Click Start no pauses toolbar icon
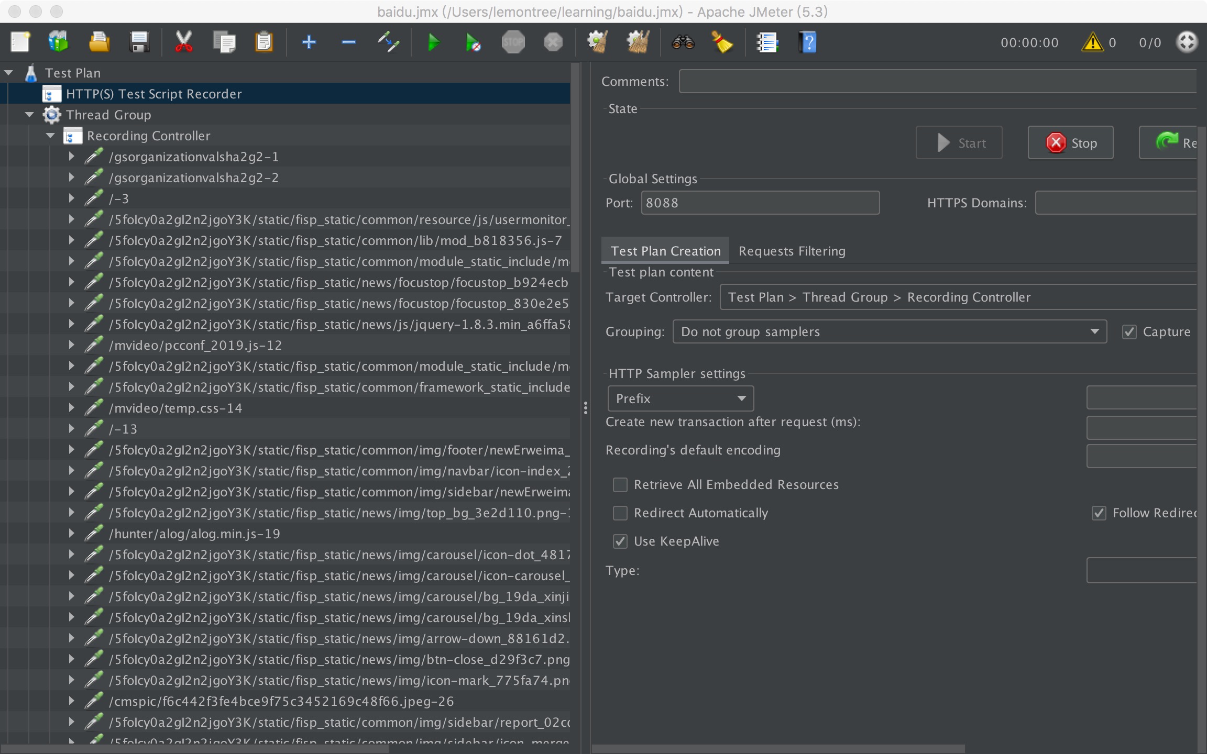 pyautogui.click(x=473, y=42)
